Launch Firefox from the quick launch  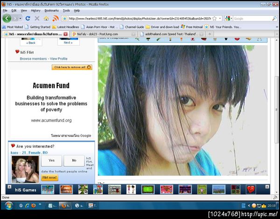click(34, 205)
